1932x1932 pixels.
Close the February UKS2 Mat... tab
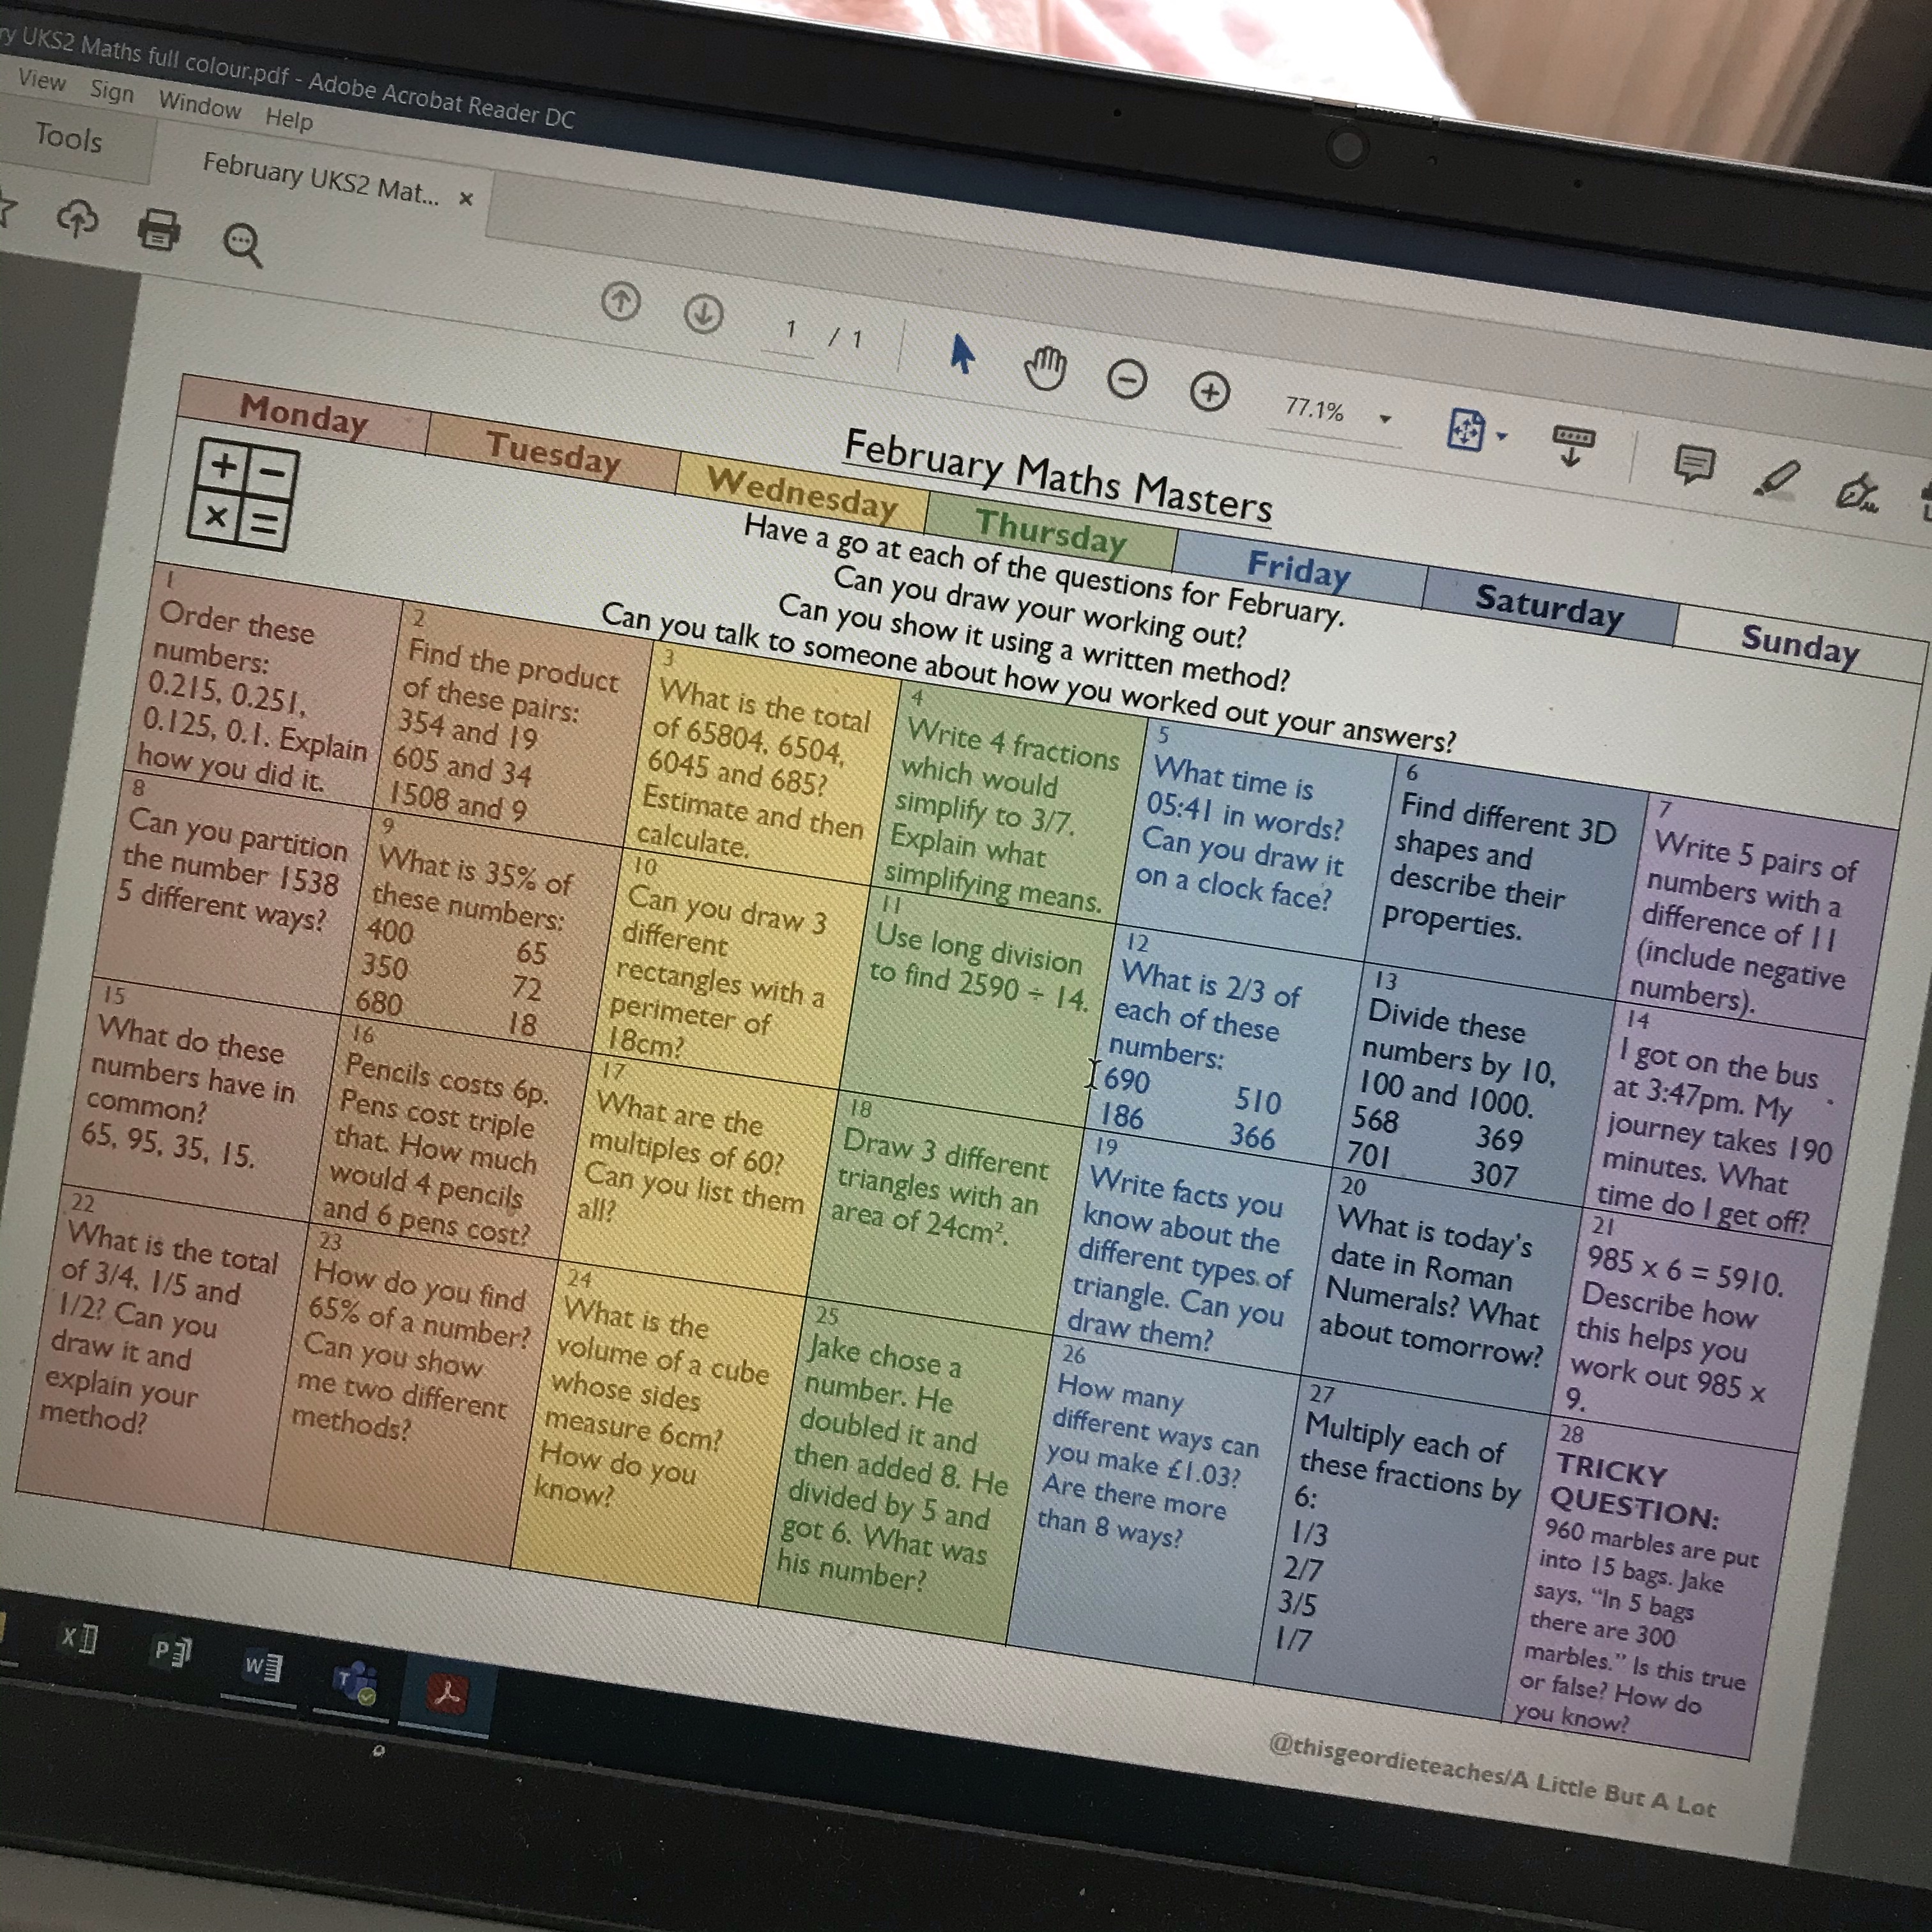click(465, 198)
